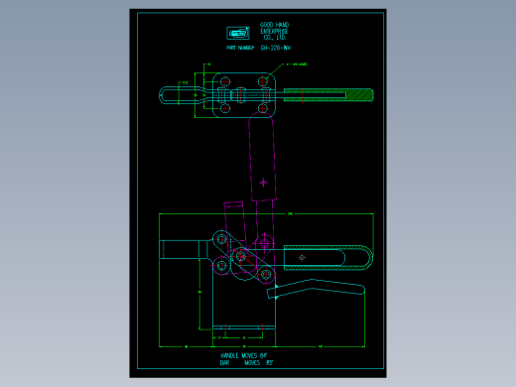Image resolution: width=516 pixels, height=387 pixels.
Task: Click the "CO., LTD." title text line
Action: [275, 38]
